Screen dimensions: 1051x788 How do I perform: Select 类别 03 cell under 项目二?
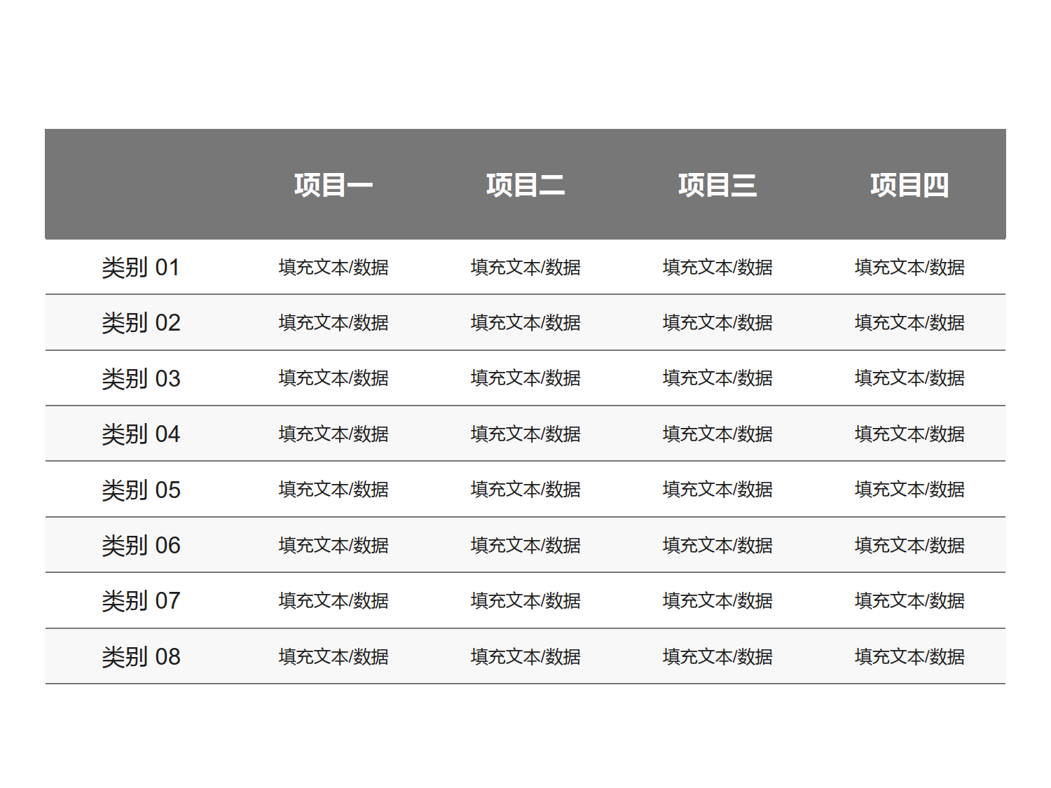coord(525,378)
